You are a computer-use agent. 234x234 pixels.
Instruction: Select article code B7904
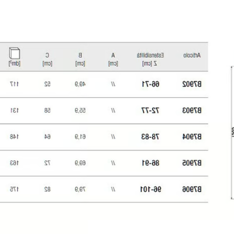192,137
